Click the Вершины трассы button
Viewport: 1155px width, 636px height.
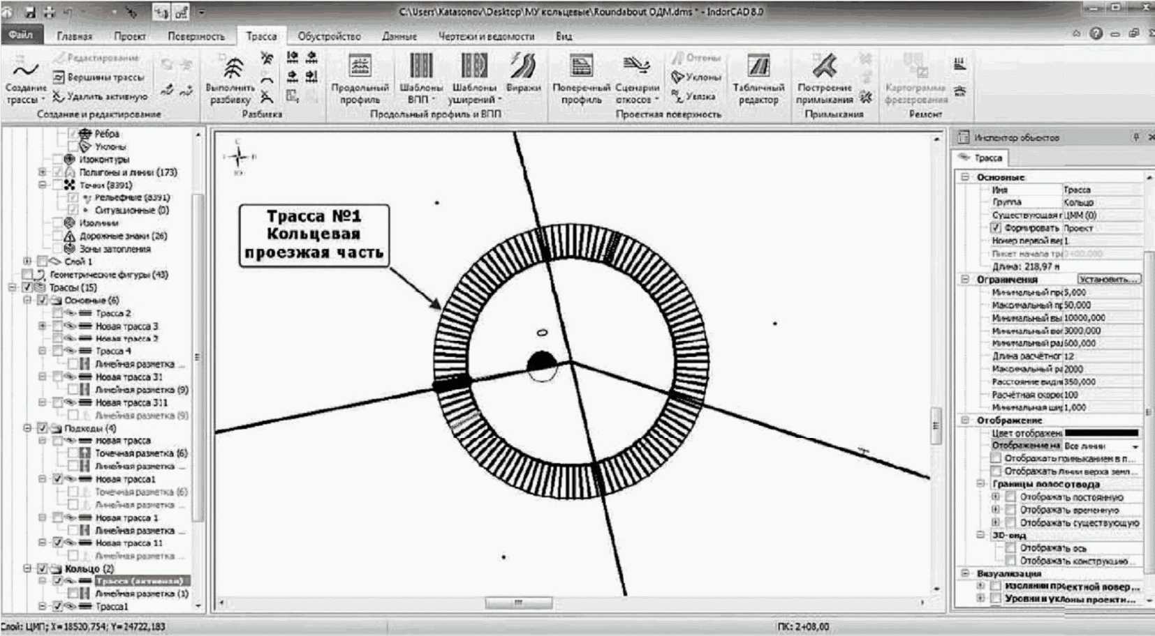click(x=98, y=77)
